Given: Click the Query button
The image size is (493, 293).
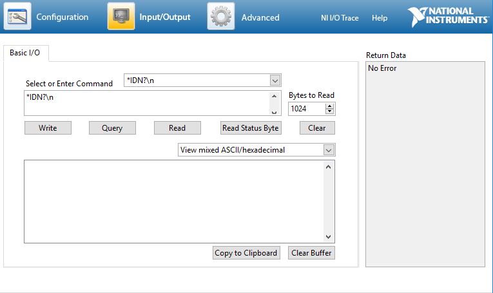Looking at the screenshot, I should pyautogui.click(x=112, y=128).
